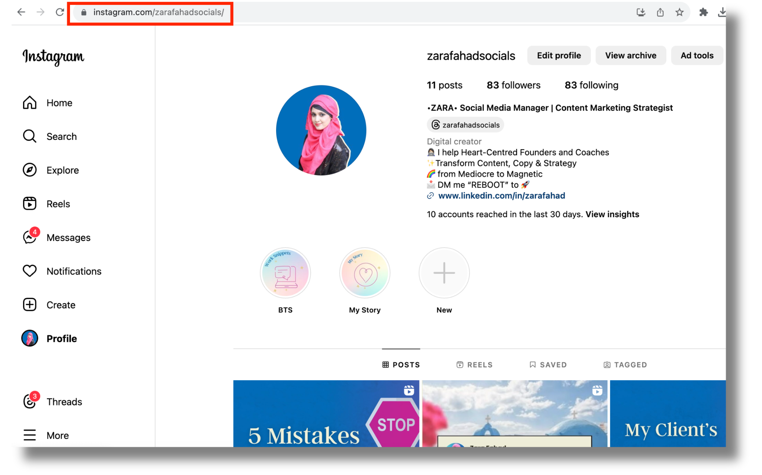Click View archive button

(631, 55)
